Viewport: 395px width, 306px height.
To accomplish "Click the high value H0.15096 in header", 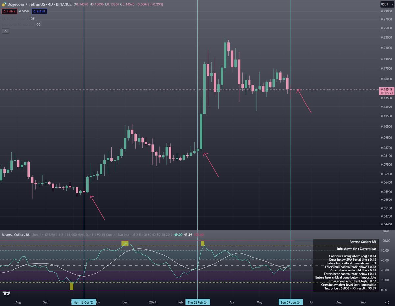I will (x=96, y=4).
